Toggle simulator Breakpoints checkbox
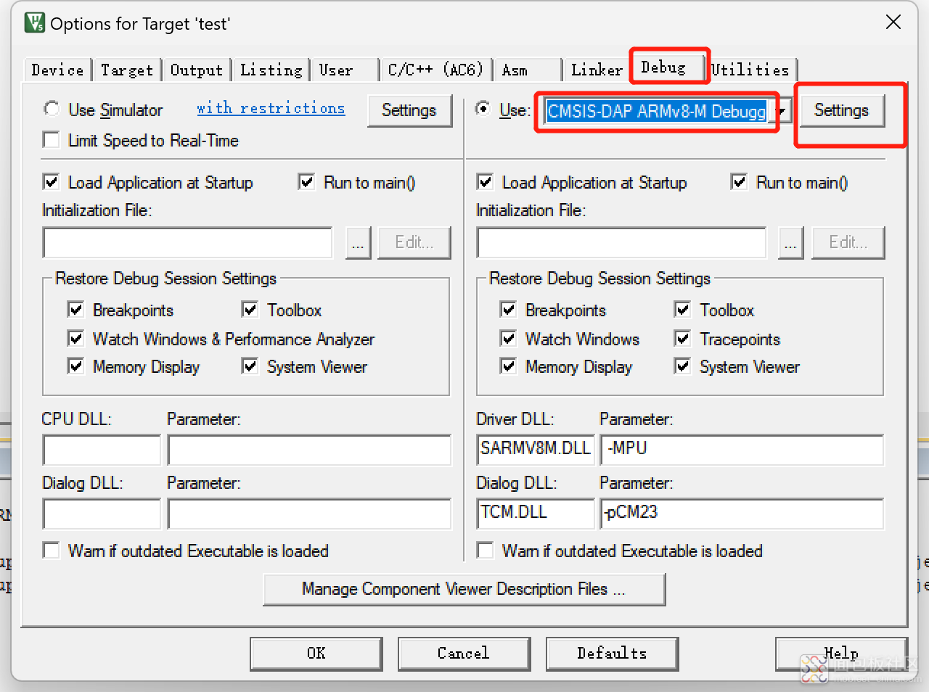This screenshot has height=692, width=929. [76, 310]
